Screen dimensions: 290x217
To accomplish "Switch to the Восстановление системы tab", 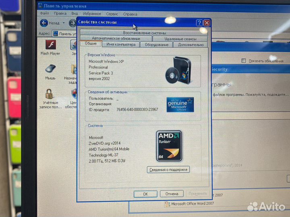I will (144, 33).
